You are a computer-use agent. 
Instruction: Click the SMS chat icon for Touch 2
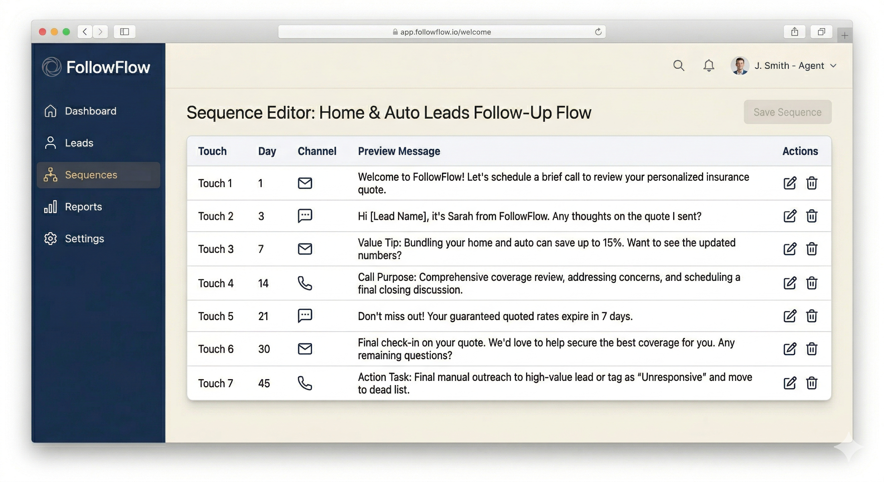(x=305, y=216)
